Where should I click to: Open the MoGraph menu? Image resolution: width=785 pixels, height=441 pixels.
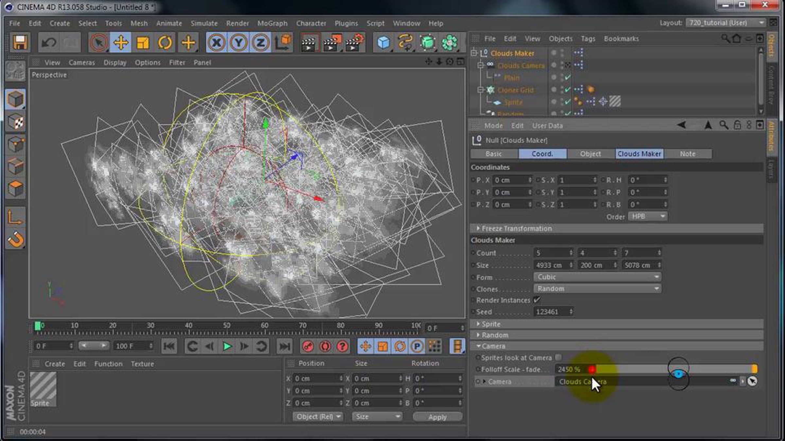click(272, 24)
